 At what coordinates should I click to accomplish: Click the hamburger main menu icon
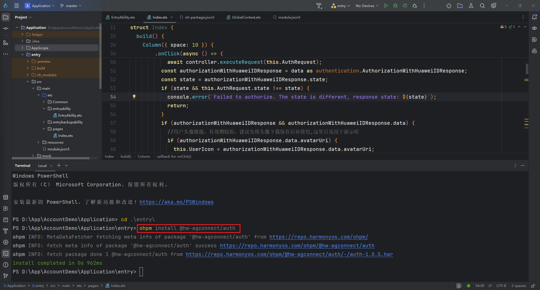tap(17, 6)
